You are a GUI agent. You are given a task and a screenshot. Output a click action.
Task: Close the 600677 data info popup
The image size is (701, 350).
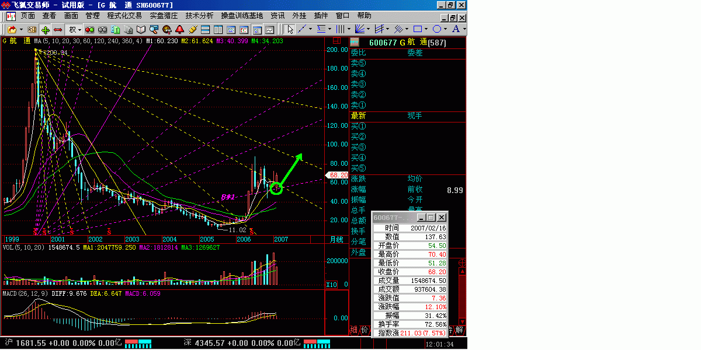coord(442,217)
